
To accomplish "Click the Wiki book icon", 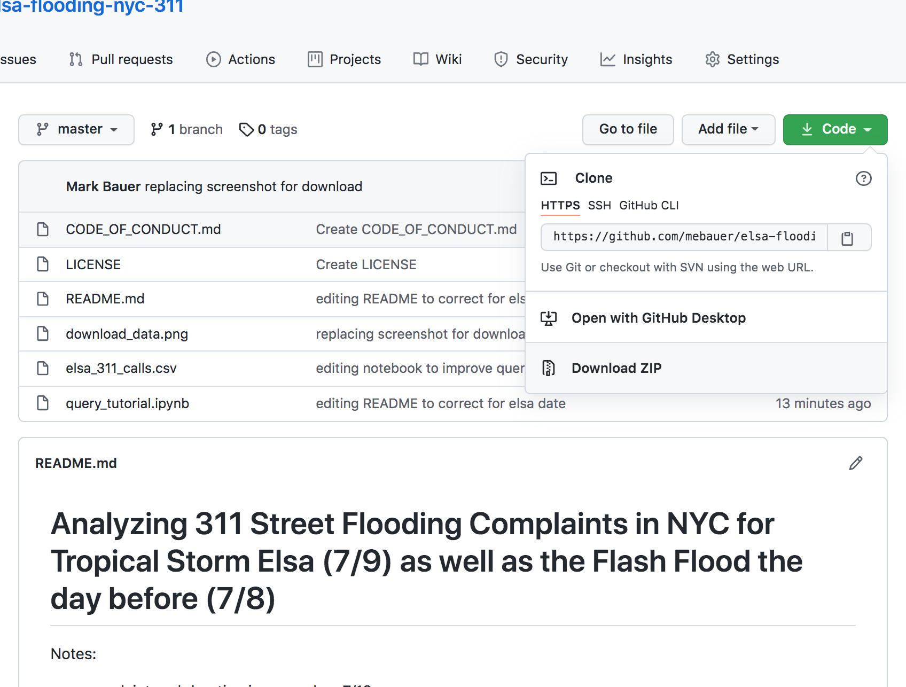I will [421, 59].
